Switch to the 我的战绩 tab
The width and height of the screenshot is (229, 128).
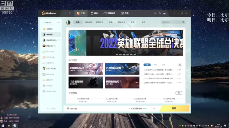pyautogui.click(x=88, y=22)
